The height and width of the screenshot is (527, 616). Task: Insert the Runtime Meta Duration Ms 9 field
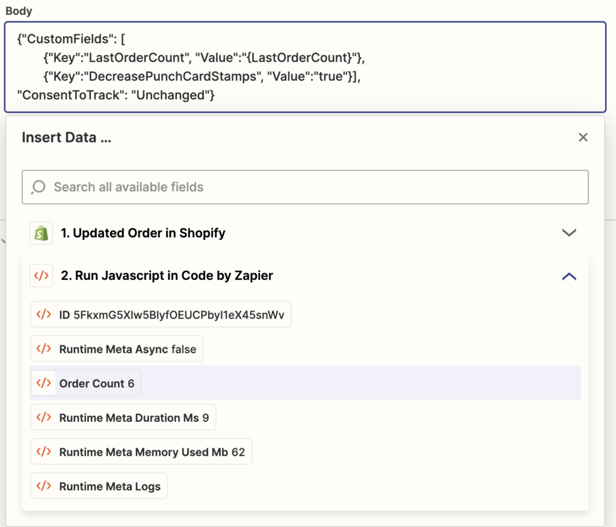click(x=123, y=417)
